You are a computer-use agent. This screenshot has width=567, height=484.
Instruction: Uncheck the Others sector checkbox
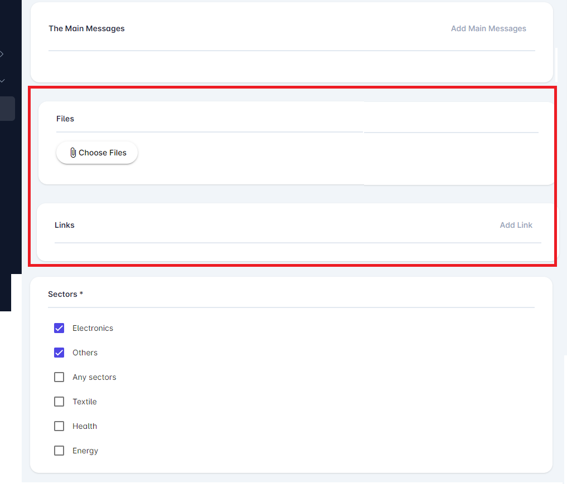tap(59, 353)
